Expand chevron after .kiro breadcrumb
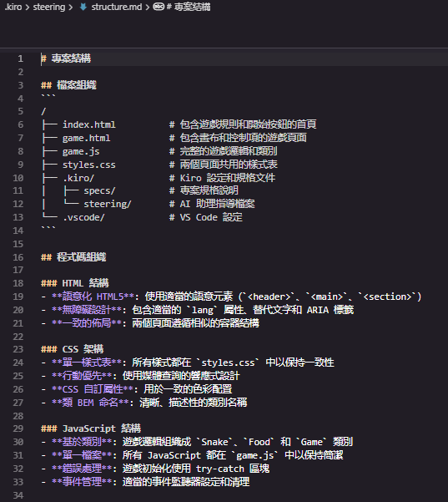Viewport: 448px width, 502px height. 28,7
